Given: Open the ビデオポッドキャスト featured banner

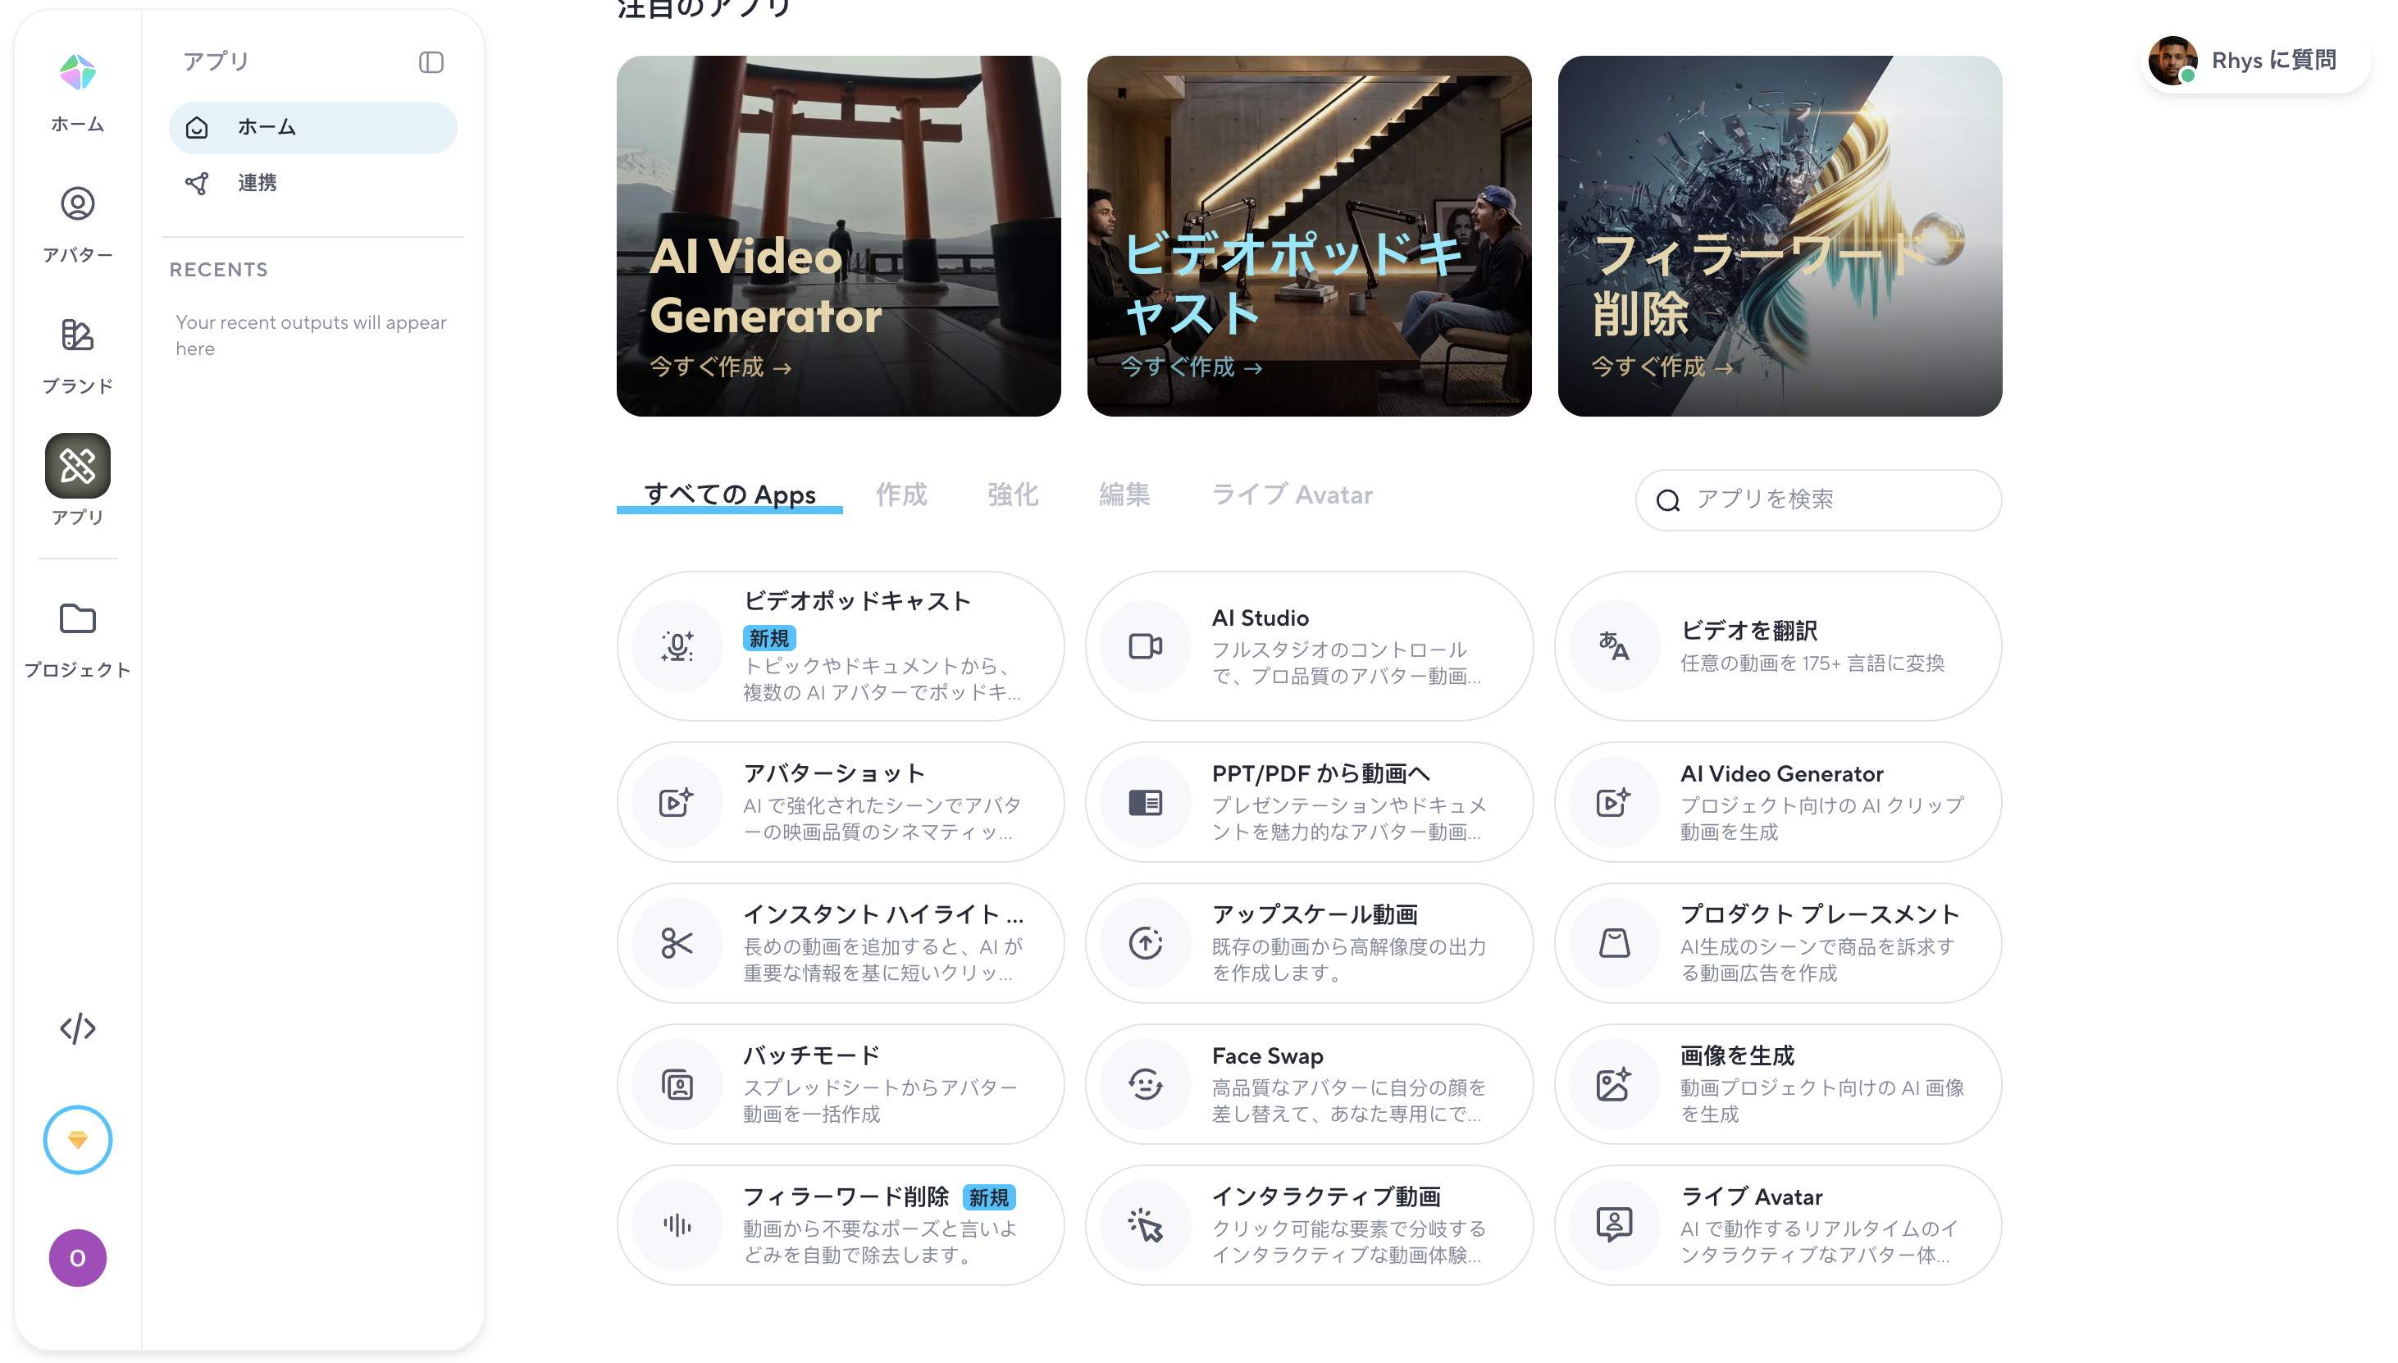Looking at the screenshot, I should coord(1309,236).
